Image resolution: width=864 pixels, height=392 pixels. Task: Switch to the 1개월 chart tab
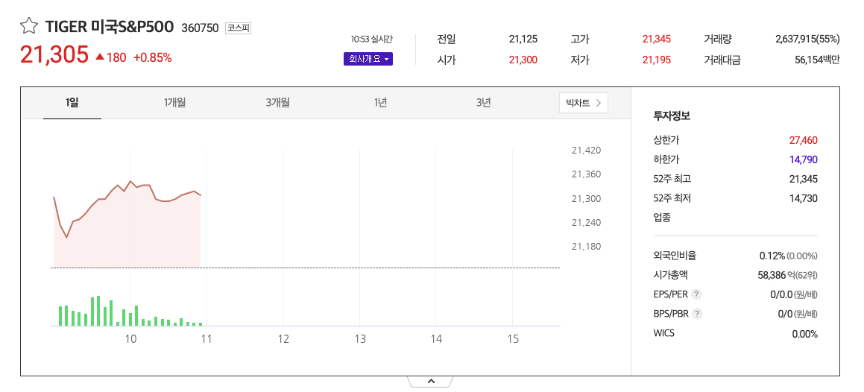pos(174,102)
